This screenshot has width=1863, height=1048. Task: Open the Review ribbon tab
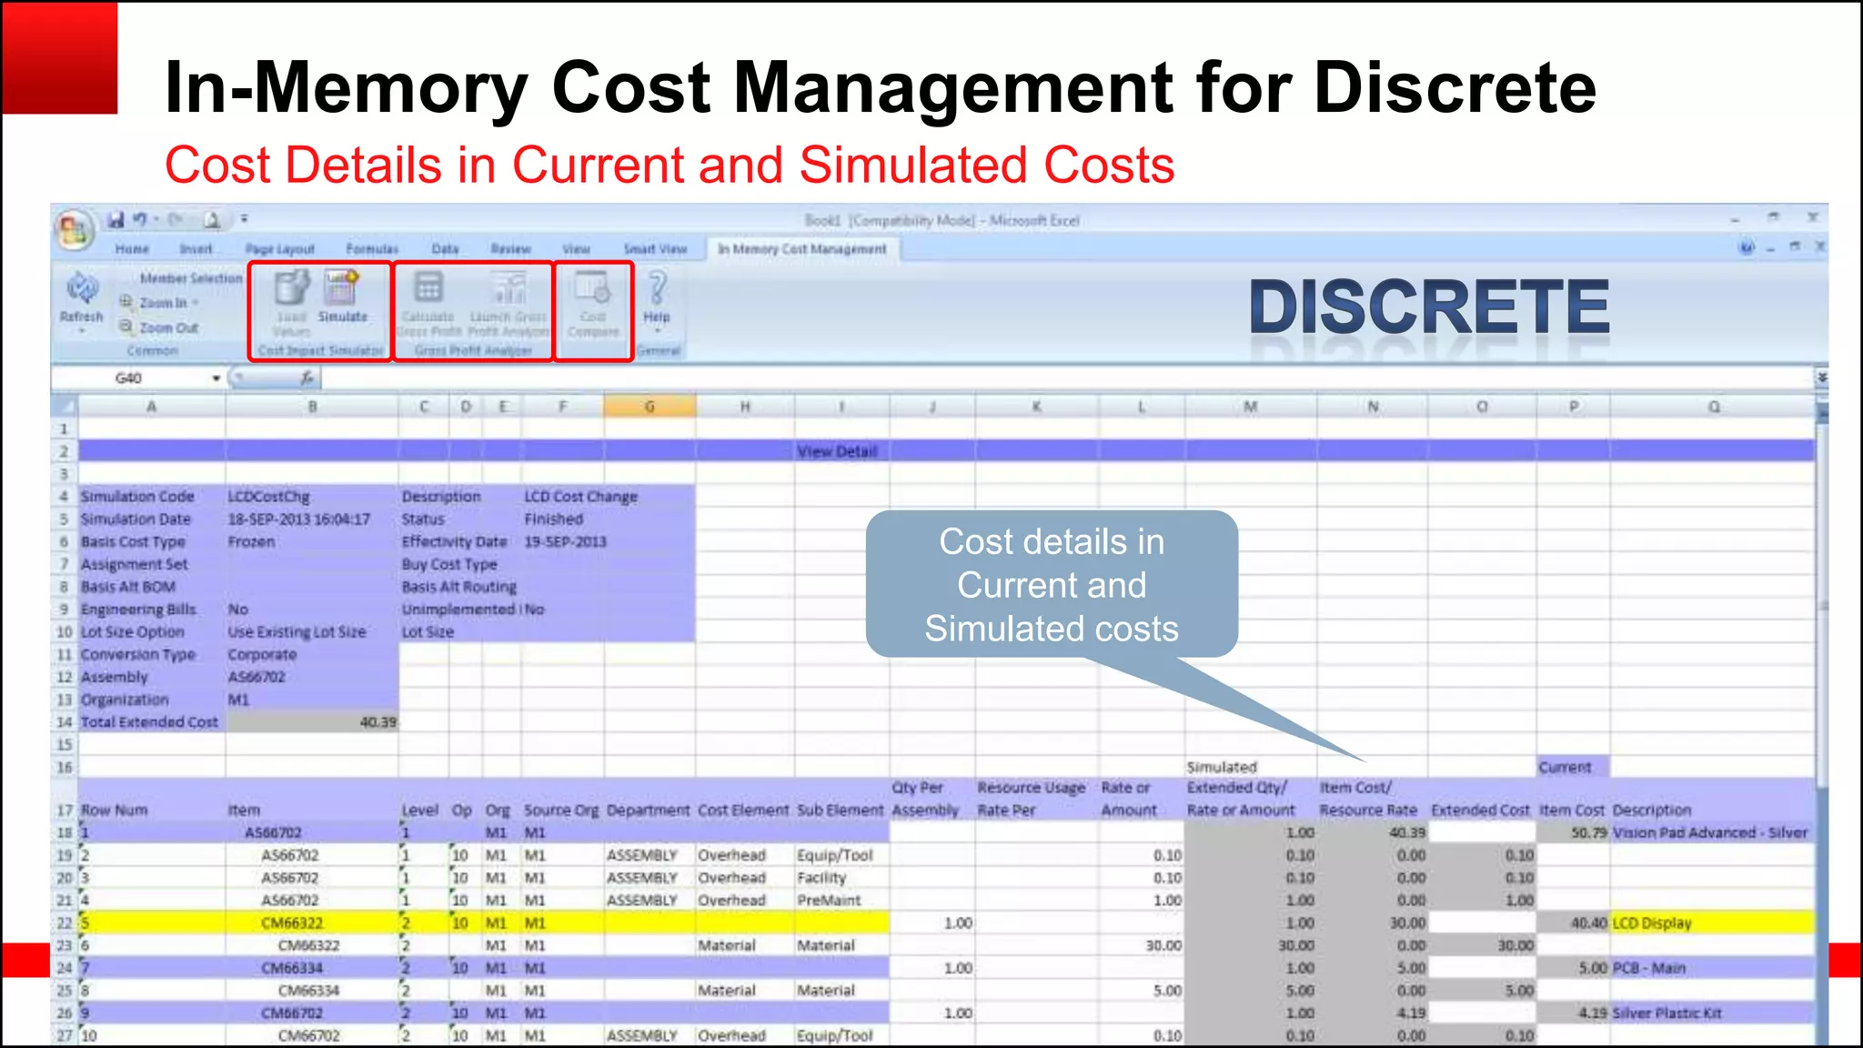pos(510,248)
